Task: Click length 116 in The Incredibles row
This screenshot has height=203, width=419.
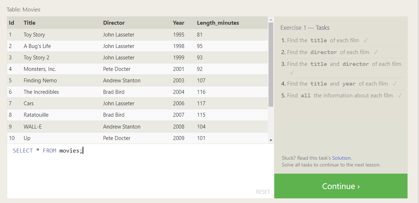Action: pyautogui.click(x=201, y=92)
